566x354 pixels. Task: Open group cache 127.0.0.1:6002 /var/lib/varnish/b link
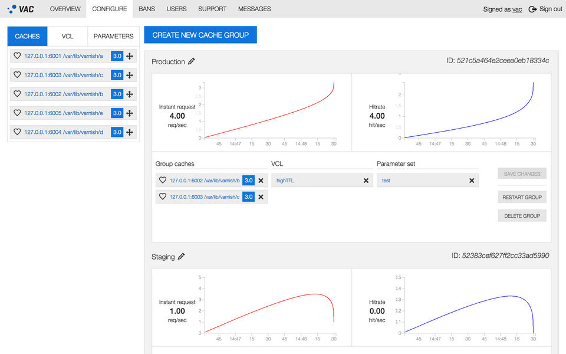pyautogui.click(x=205, y=181)
